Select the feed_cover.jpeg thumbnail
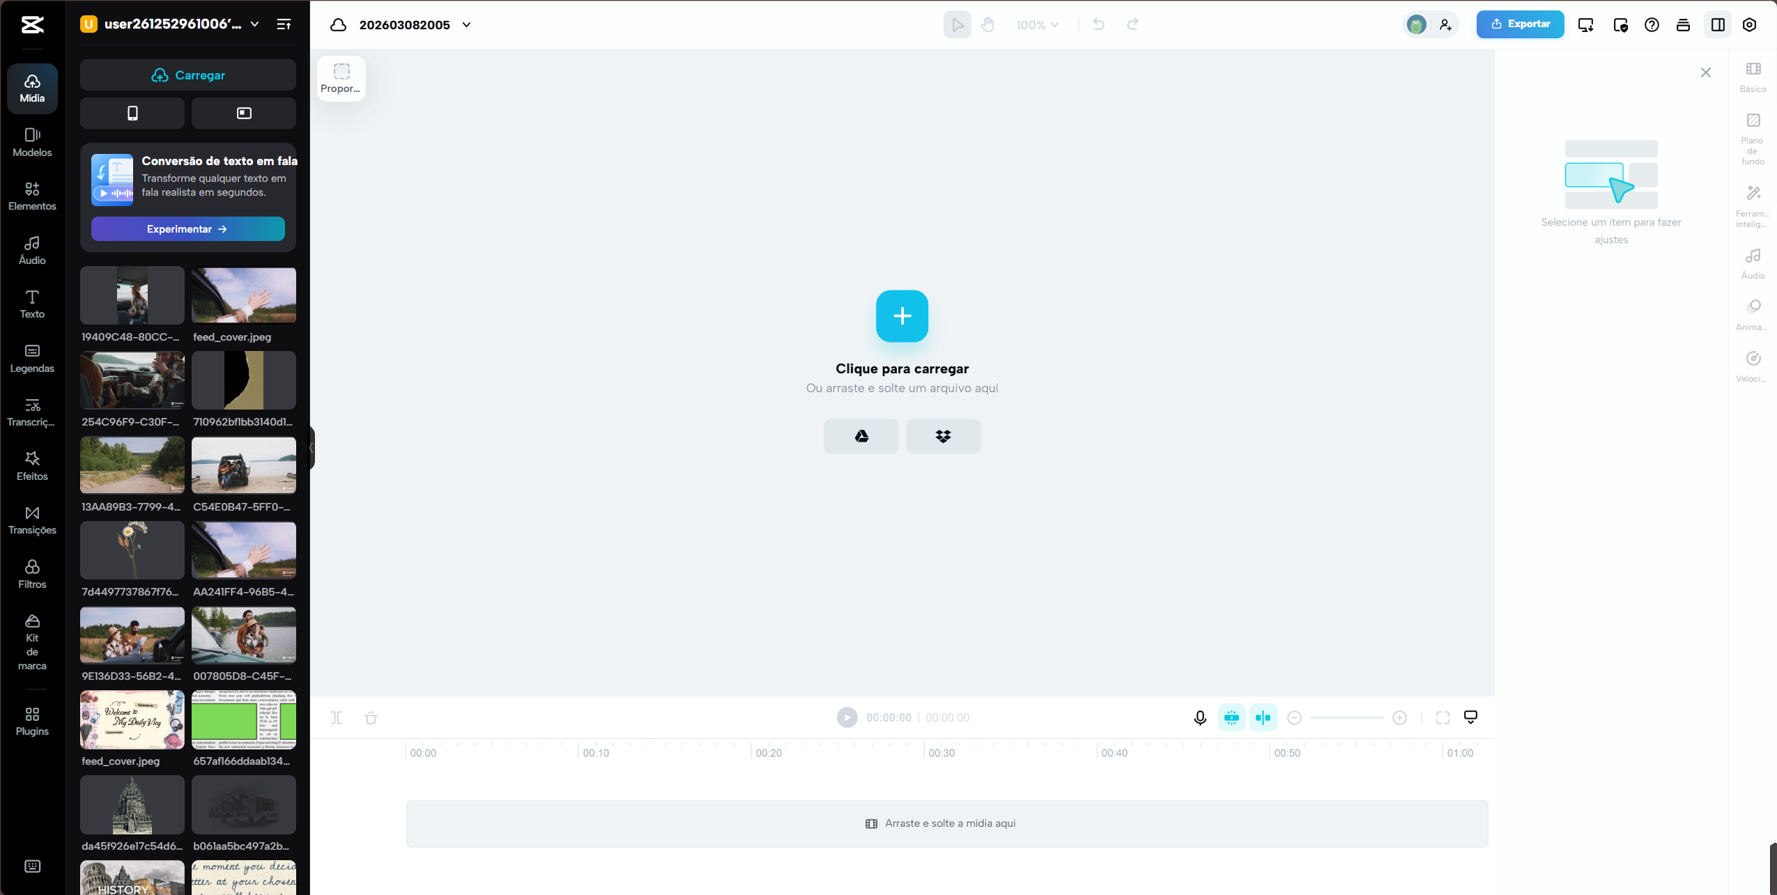Screen dimensions: 1777x895 pyautogui.click(x=244, y=295)
